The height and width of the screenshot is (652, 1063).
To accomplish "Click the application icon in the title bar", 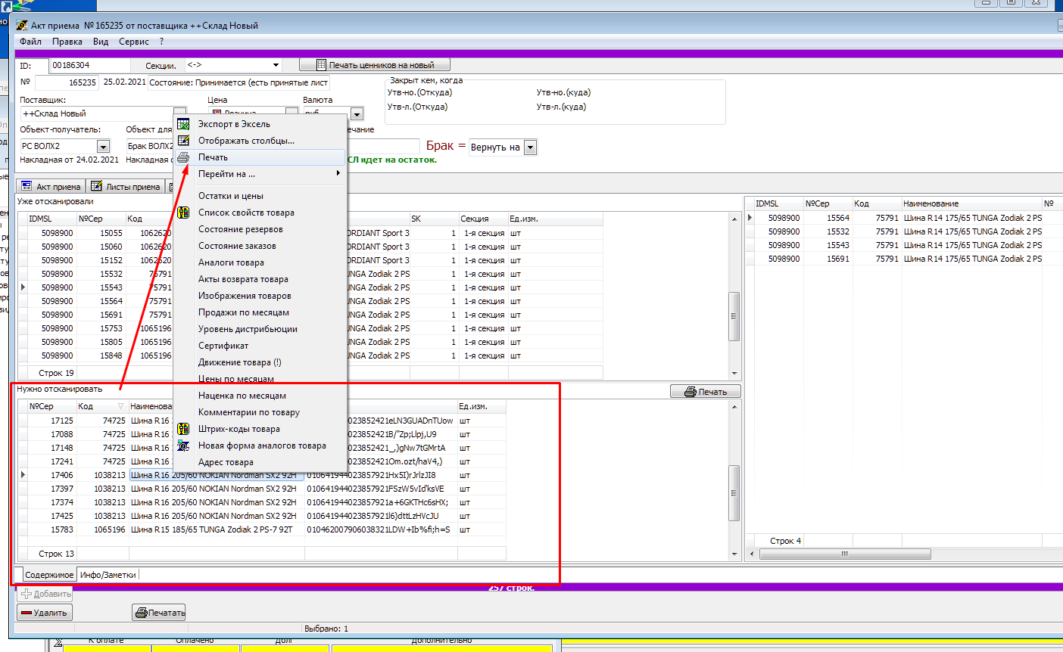I will click(23, 26).
